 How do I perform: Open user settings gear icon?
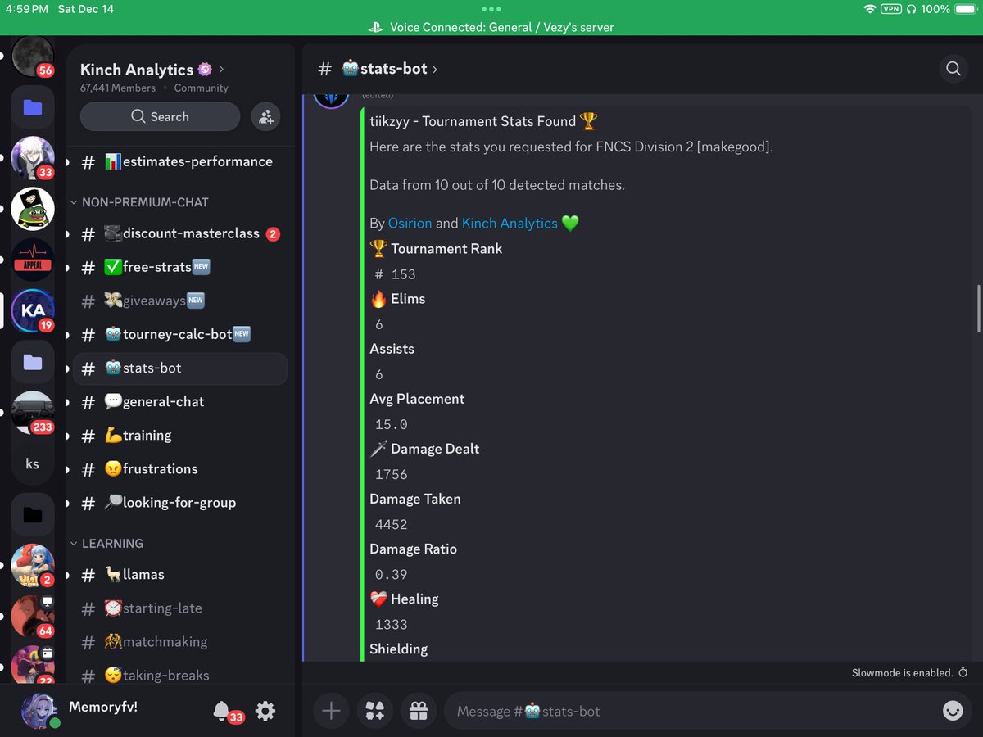(x=265, y=711)
